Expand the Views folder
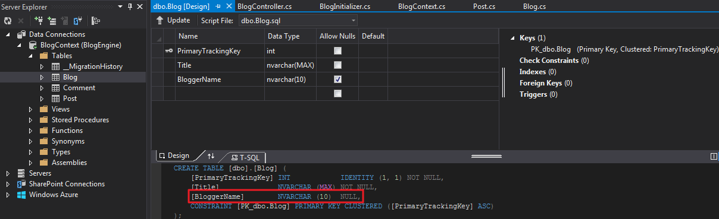 (x=31, y=109)
